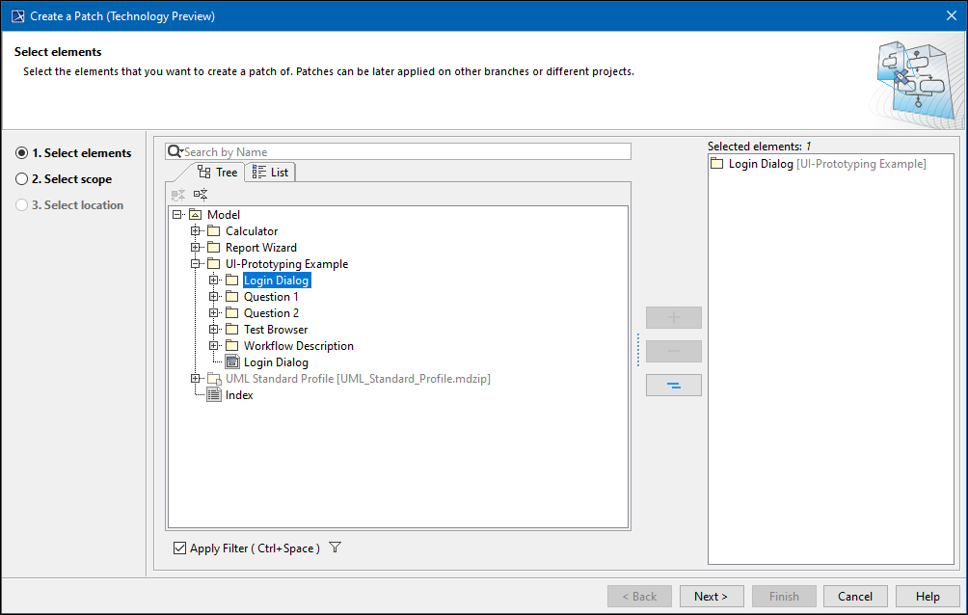Focus the Search by Name field
The image size is (968, 615).
[405, 152]
